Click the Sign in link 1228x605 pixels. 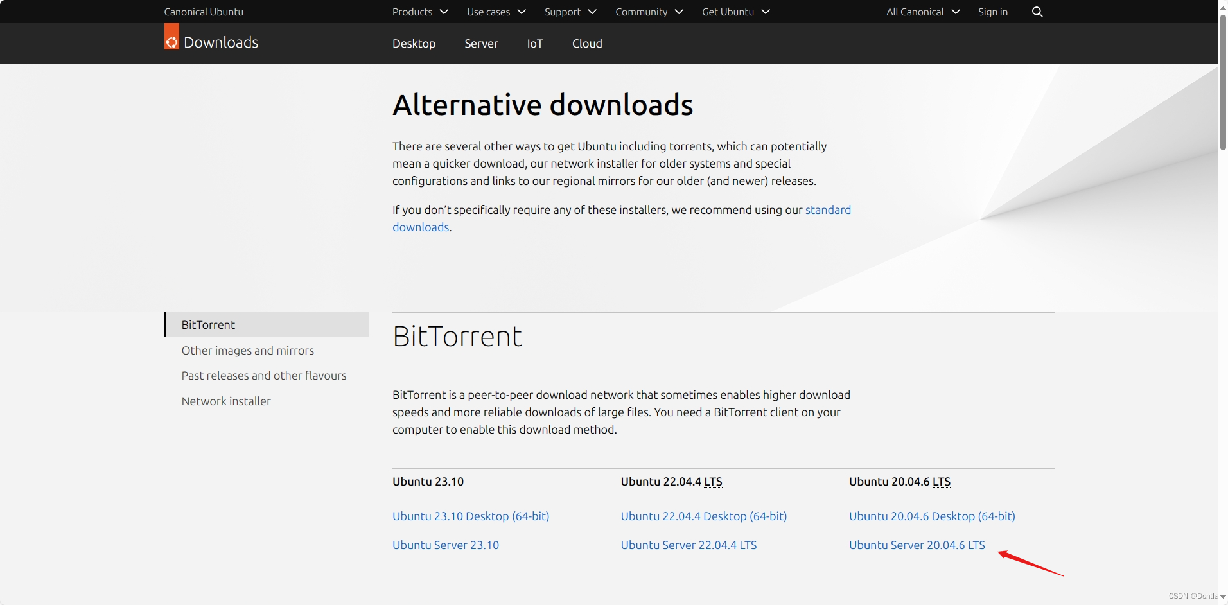[993, 12]
